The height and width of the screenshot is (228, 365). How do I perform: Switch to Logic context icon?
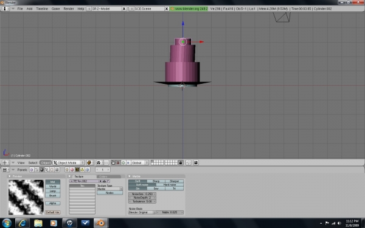pyautogui.click(x=32, y=170)
